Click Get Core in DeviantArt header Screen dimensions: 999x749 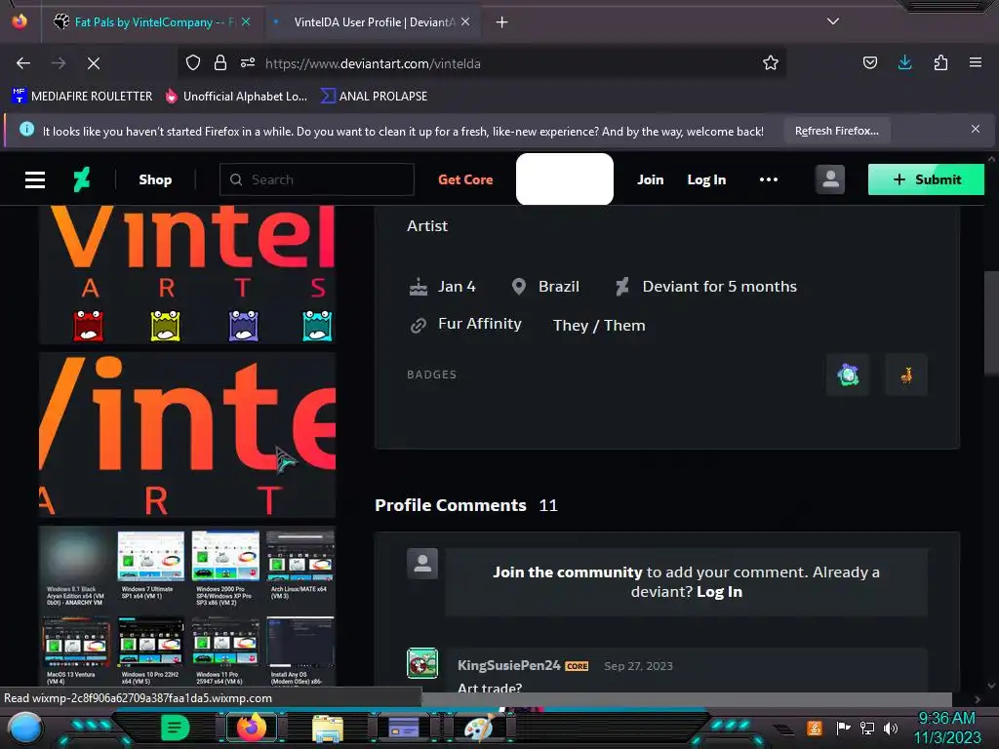click(465, 179)
